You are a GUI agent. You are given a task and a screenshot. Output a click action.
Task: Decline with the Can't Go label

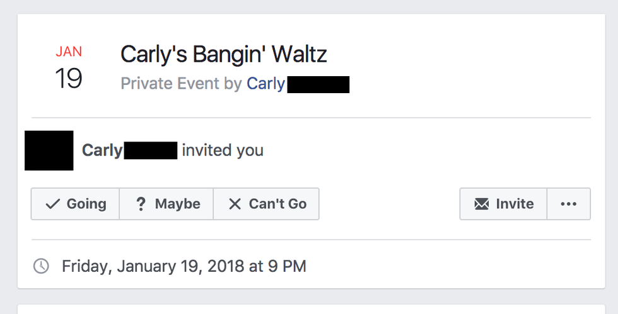(x=277, y=204)
